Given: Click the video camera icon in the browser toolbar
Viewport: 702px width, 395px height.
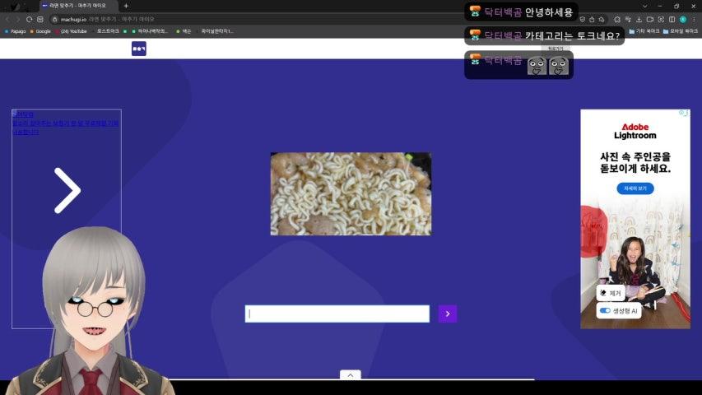Looking at the screenshot, I should click(x=650, y=19).
